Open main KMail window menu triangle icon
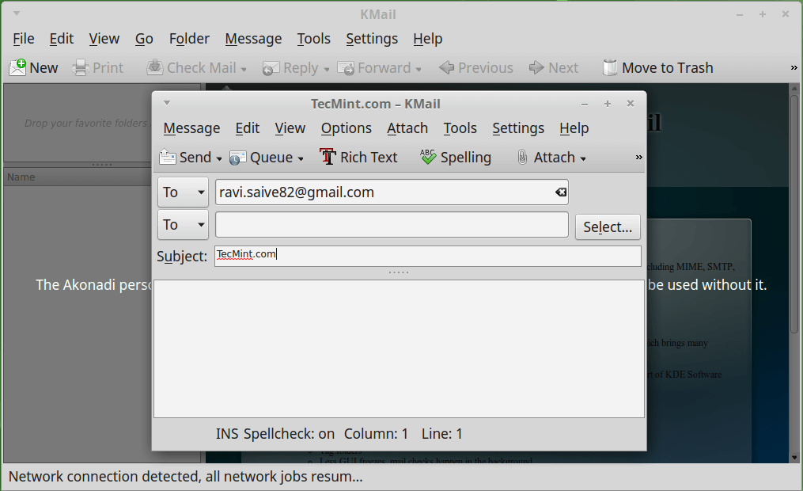The height and width of the screenshot is (491, 803). 17,13
